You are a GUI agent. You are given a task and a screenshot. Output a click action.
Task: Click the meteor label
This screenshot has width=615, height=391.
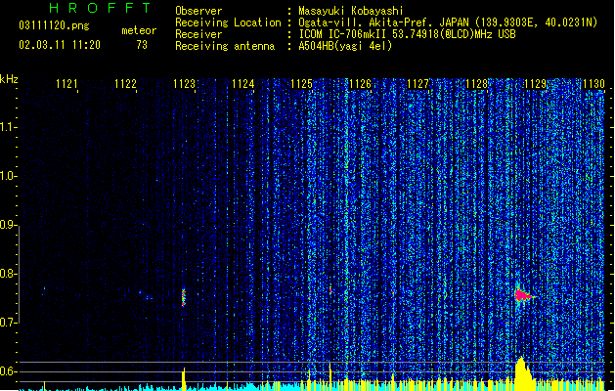(x=139, y=30)
